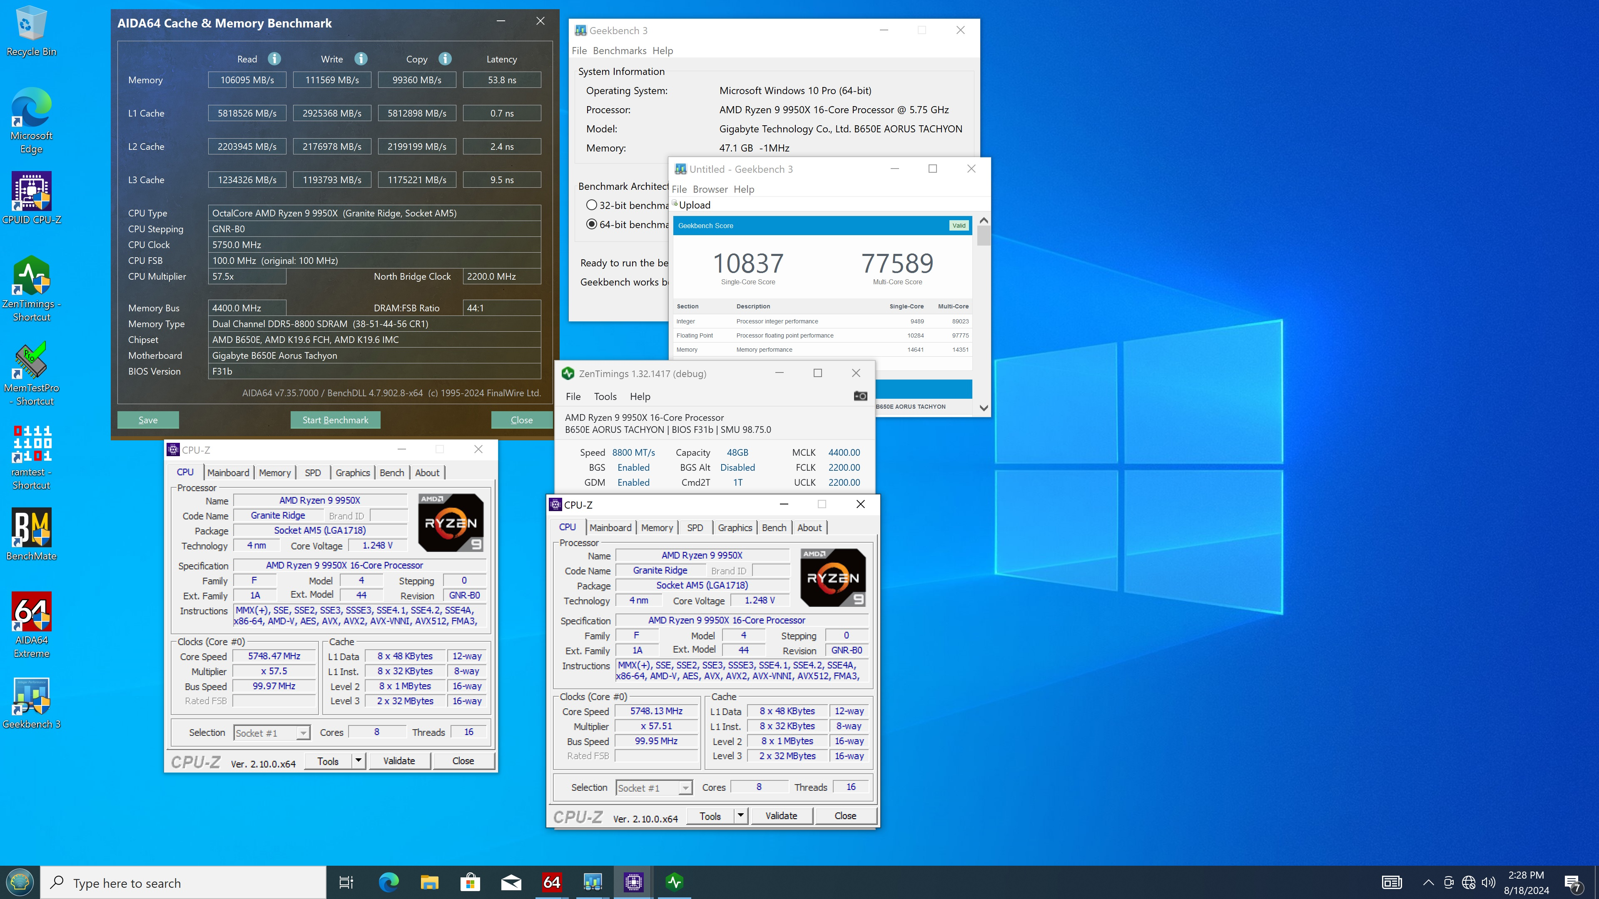Open network settings from the system tray
This screenshot has width=1599, height=899.
click(x=1469, y=882)
